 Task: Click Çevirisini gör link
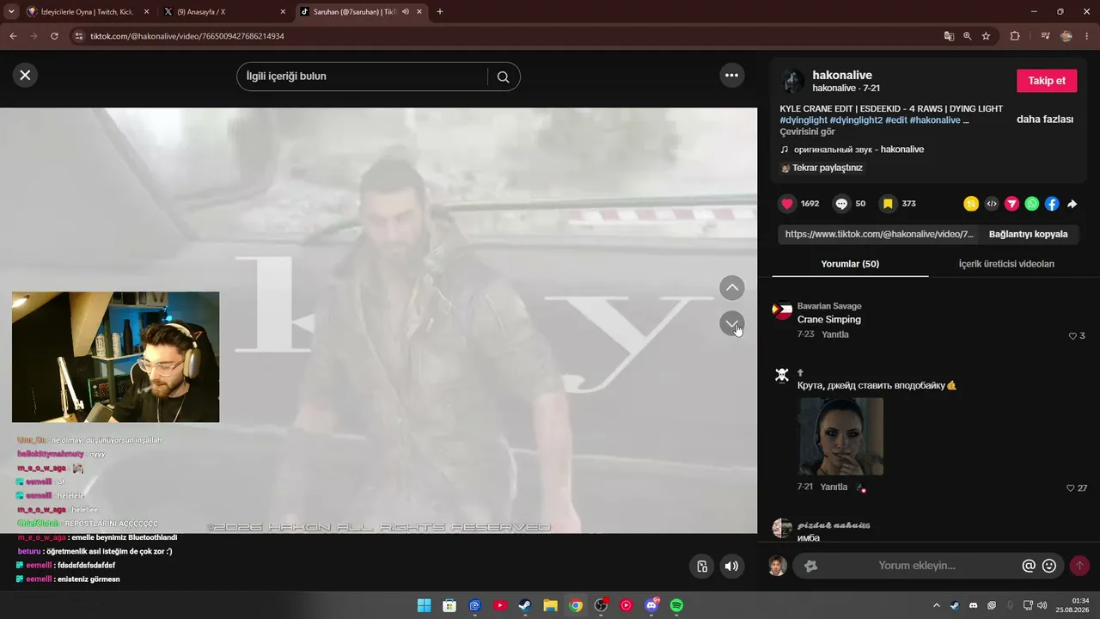807,132
